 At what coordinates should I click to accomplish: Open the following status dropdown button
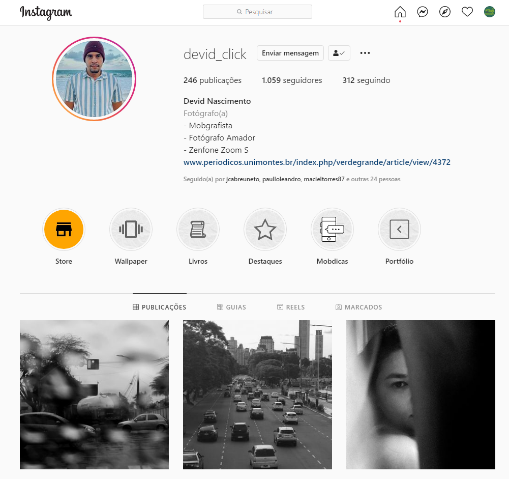[339, 52]
